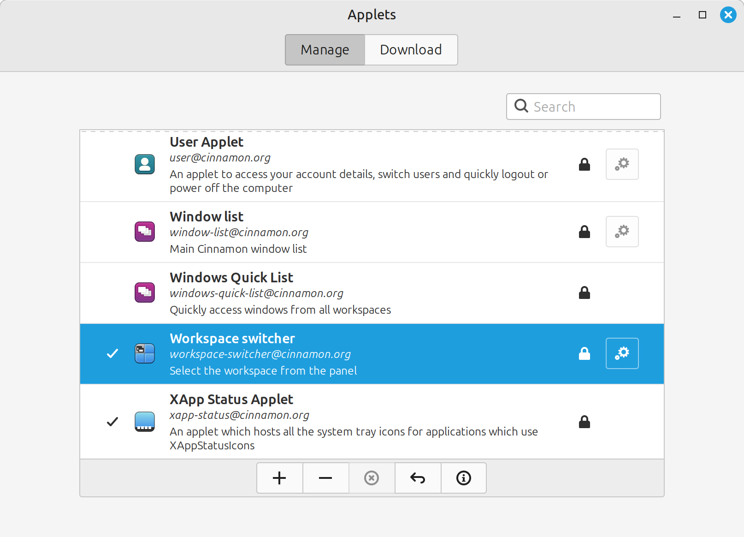Open settings gear for User Applet
Image resolution: width=744 pixels, height=537 pixels.
(622, 164)
